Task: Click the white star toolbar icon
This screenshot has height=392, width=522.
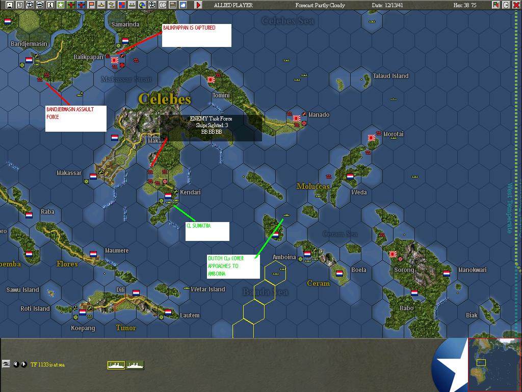Action: click(61, 5)
